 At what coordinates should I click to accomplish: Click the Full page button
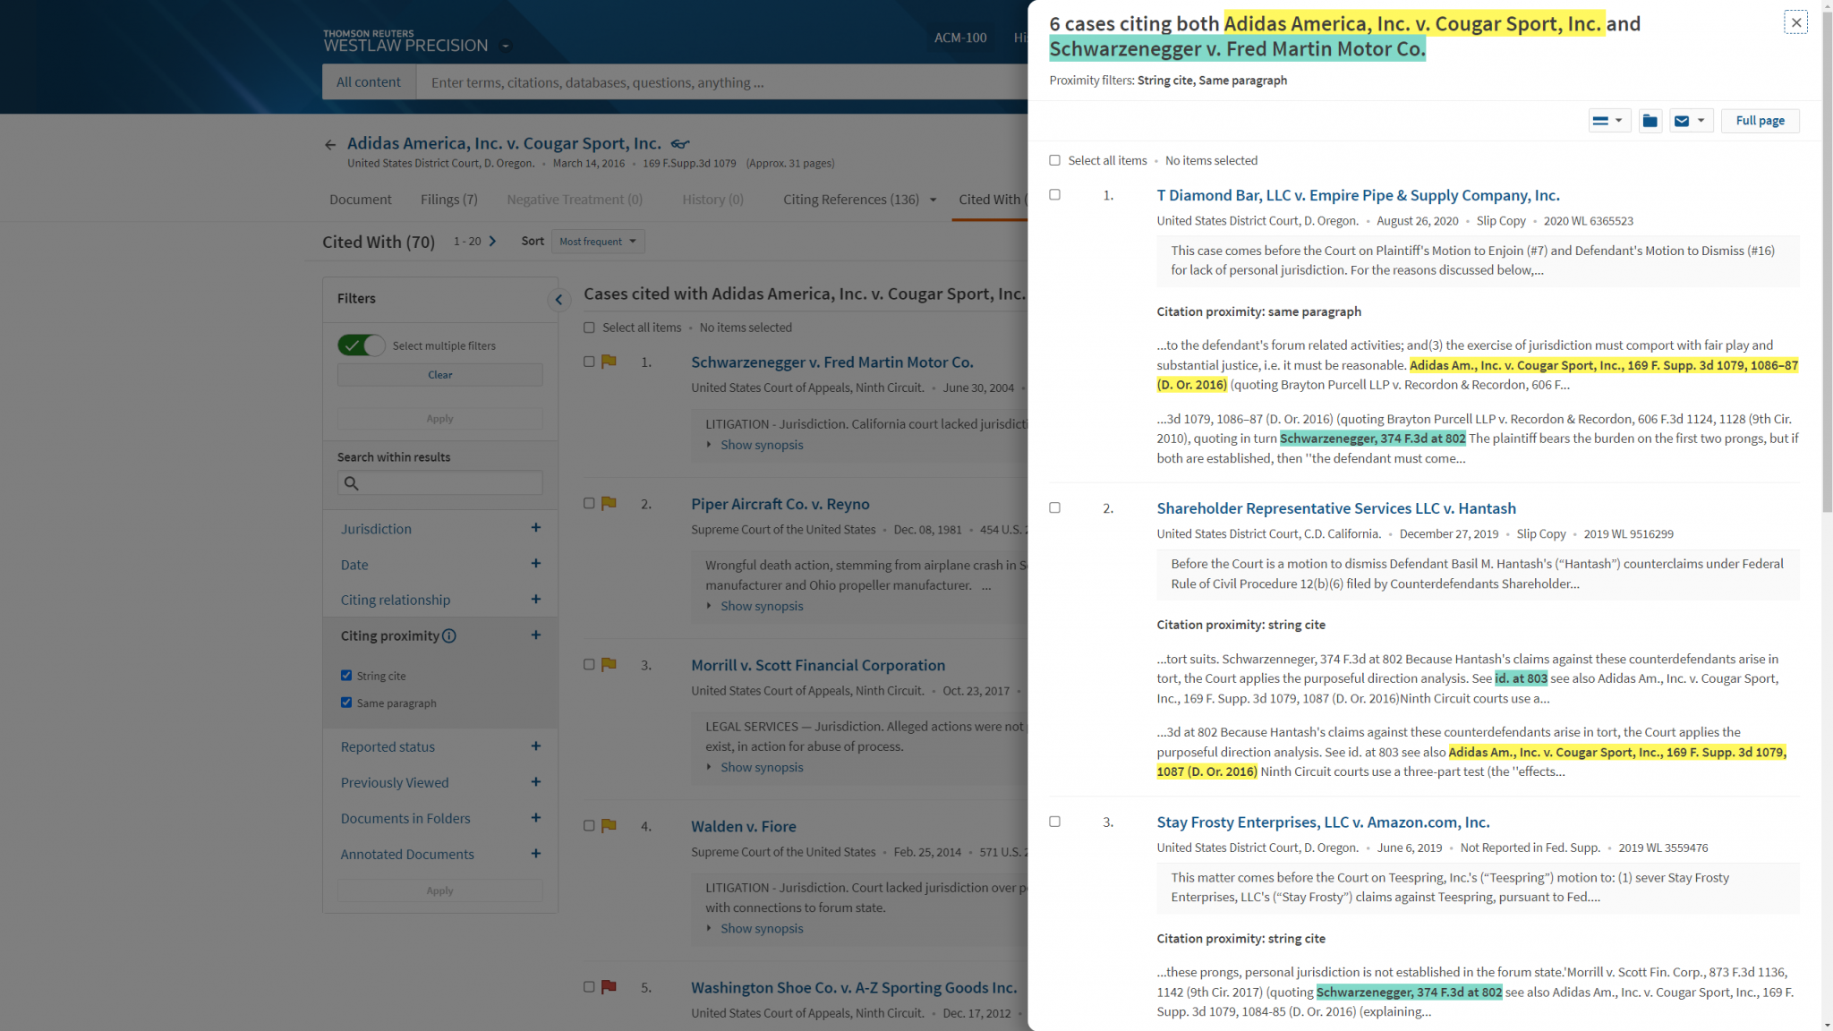tap(1760, 120)
